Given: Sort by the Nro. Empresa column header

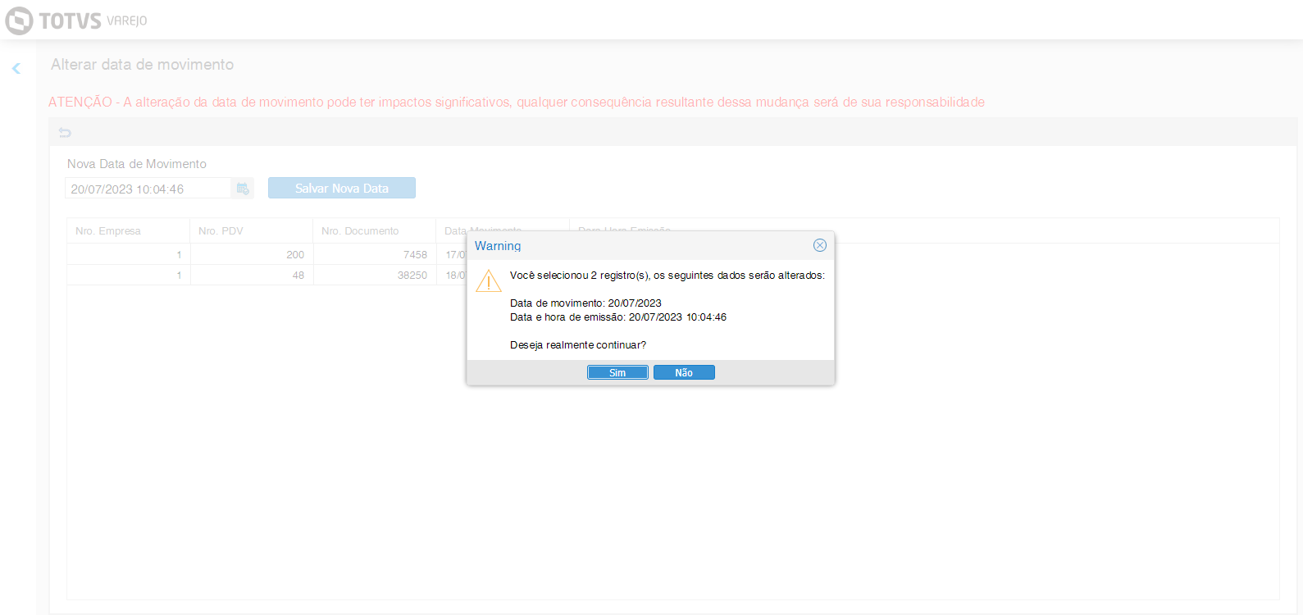Looking at the screenshot, I should (128, 230).
